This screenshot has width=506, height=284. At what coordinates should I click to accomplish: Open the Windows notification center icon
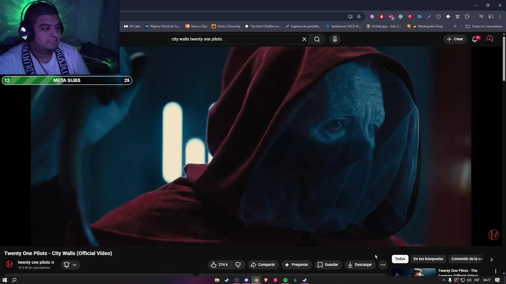click(x=497, y=280)
